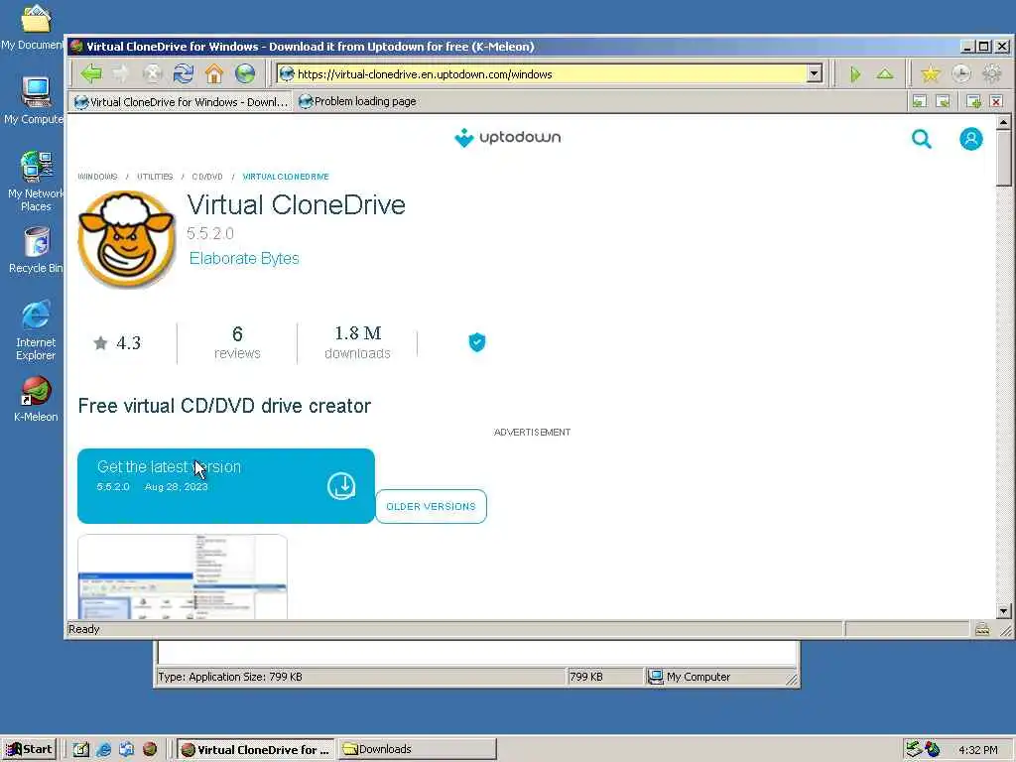Launch Internet Explorer from quick launch
Image resolution: width=1016 pixels, height=762 pixels.
(x=103, y=749)
